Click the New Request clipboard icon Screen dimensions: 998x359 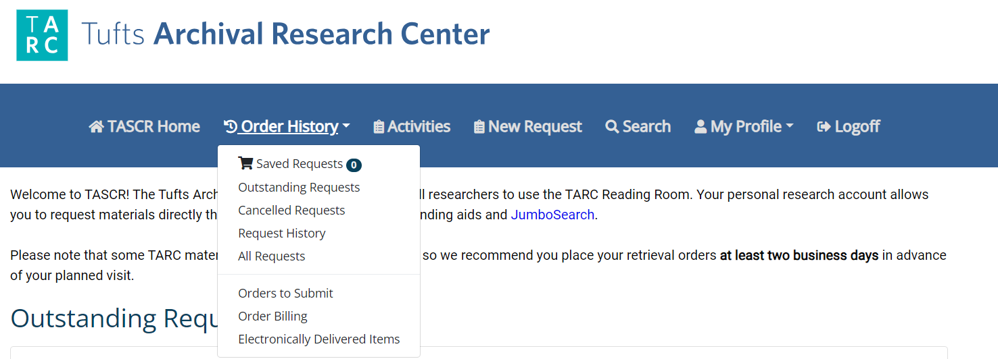tap(479, 127)
